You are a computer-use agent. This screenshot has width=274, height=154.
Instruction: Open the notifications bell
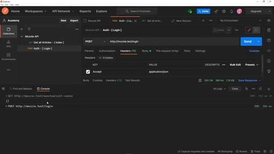pos(232,12)
